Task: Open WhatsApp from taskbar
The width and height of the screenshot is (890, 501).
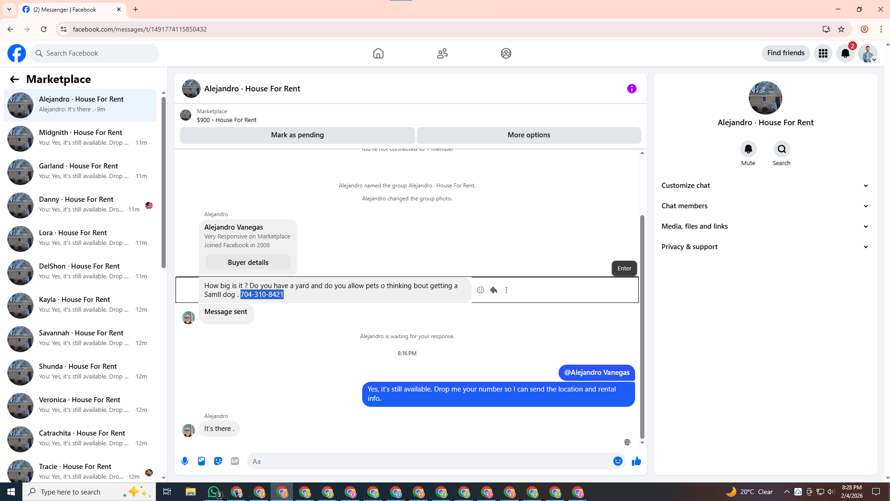Action: [x=214, y=492]
